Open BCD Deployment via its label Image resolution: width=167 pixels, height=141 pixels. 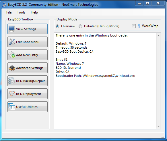point(28,94)
